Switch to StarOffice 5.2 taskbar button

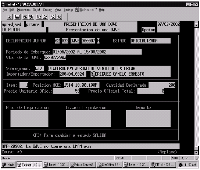tap(110, 164)
